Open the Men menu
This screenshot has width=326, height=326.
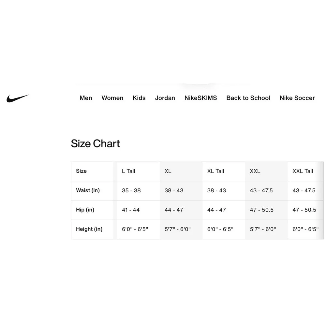coord(86,98)
